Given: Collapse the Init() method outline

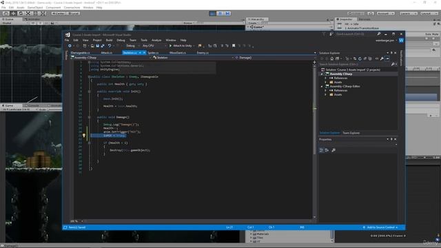Looking at the screenshot, I should [x=89, y=92].
